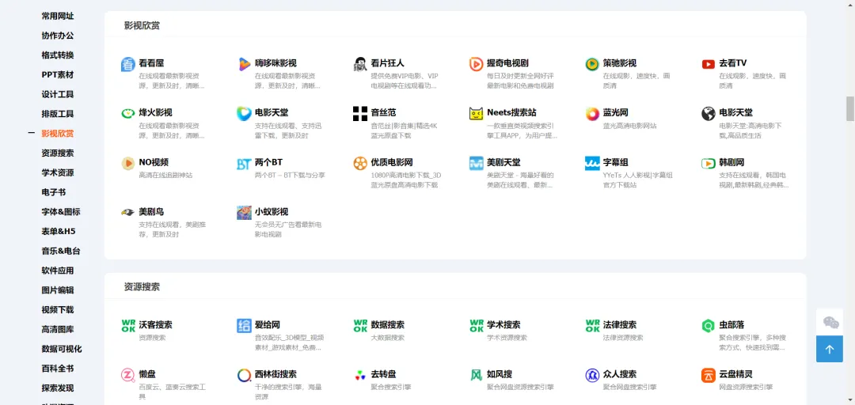The width and height of the screenshot is (855, 405).
Task: Click 高清在线追剧神站 description text
Action: tap(165, 176)
